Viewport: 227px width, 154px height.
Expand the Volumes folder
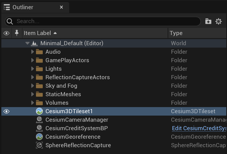(33, 103)
